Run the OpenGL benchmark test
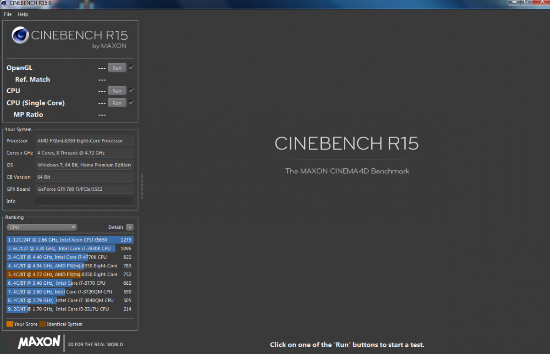 117,68
